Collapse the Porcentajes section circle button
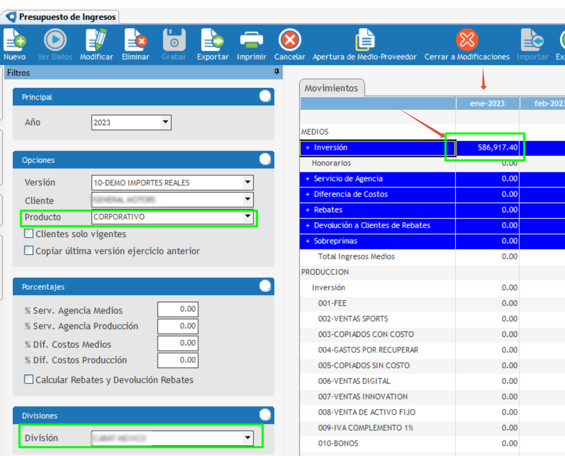The width and height of the screenshot is (565, 456). tap(265, 286)
